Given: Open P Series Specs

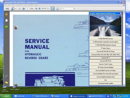Looking at the screenshot, I should point(106,48).
